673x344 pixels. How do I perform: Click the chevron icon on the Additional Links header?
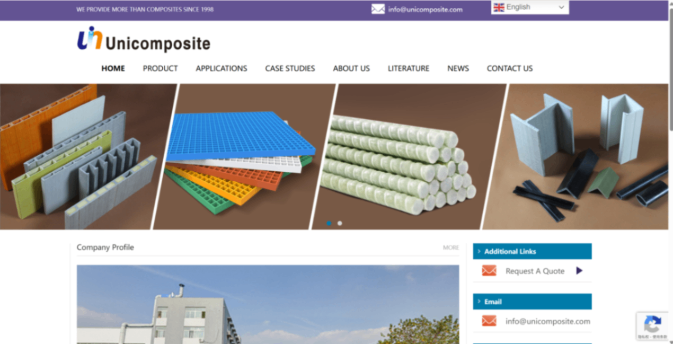click(479, 251)
